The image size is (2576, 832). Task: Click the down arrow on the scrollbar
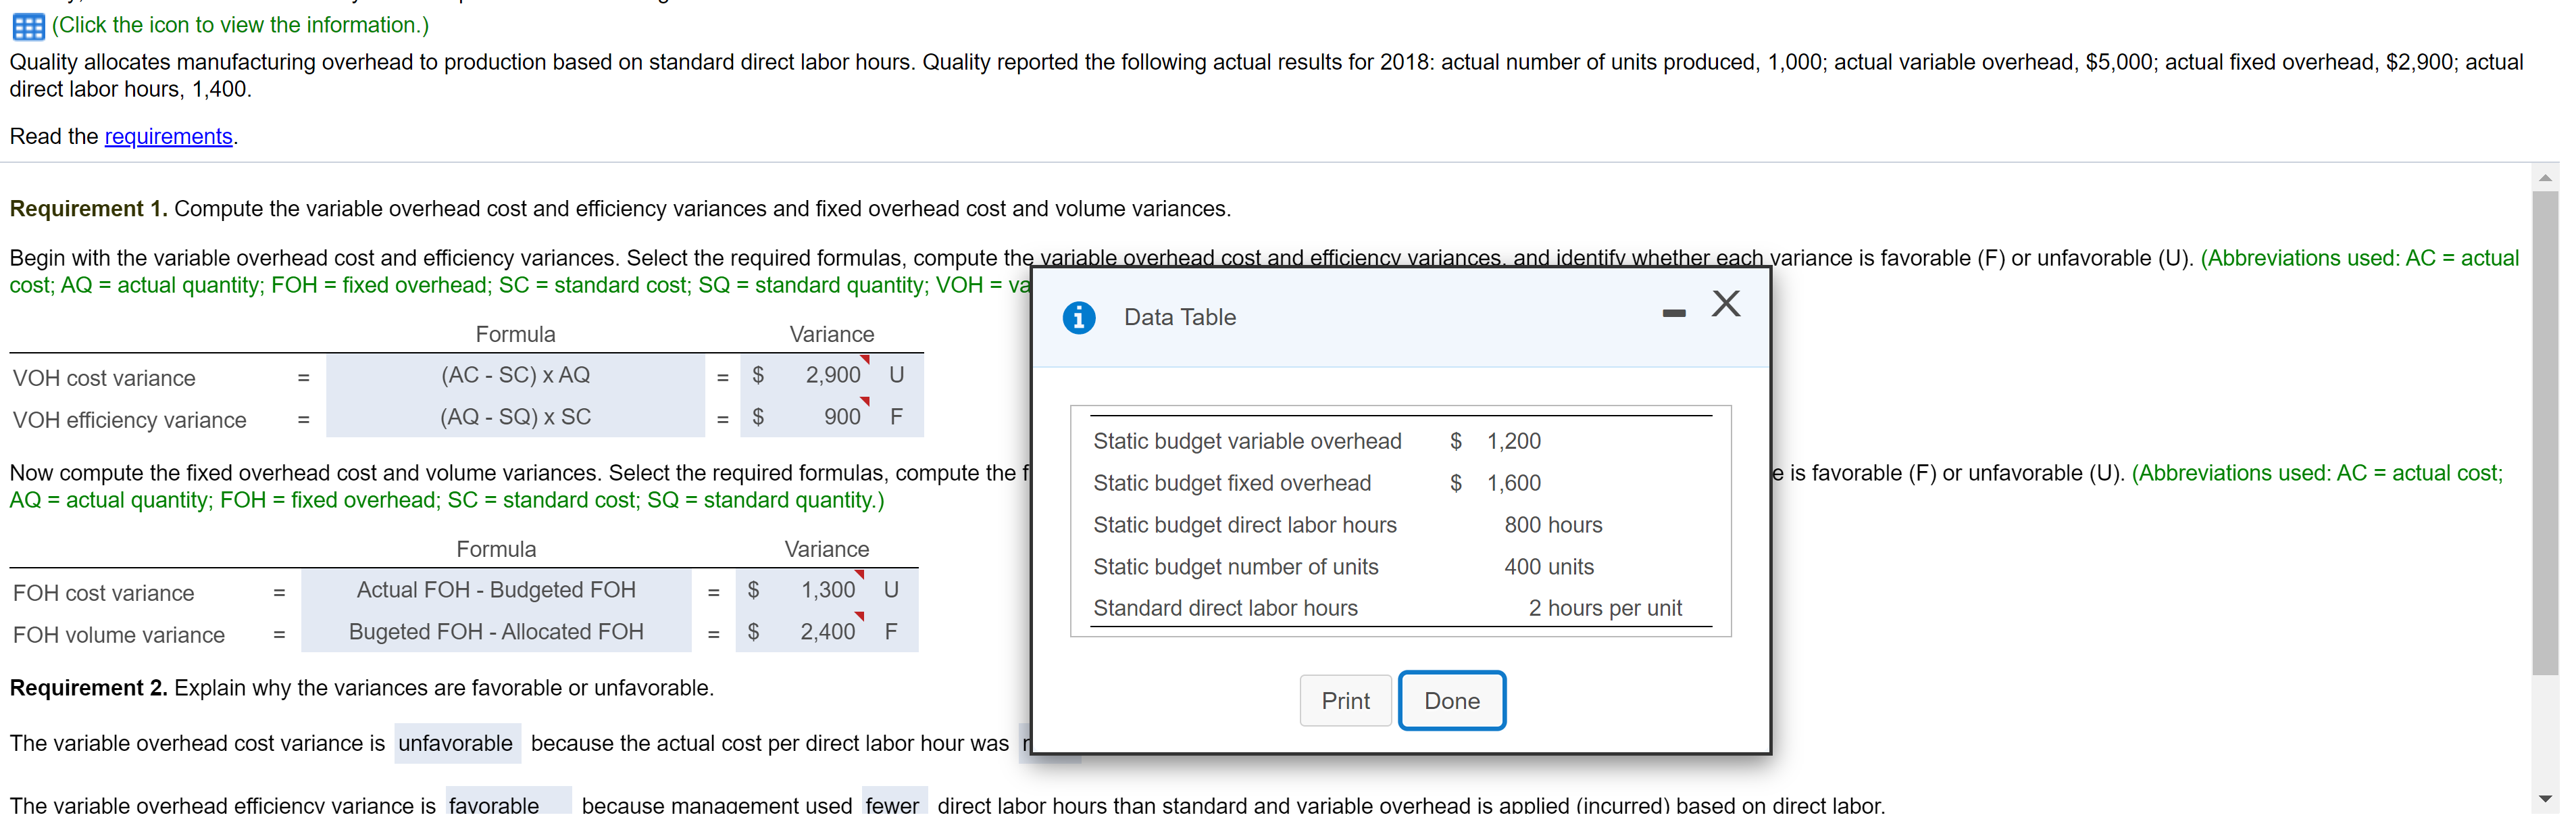click(2547, 798)
